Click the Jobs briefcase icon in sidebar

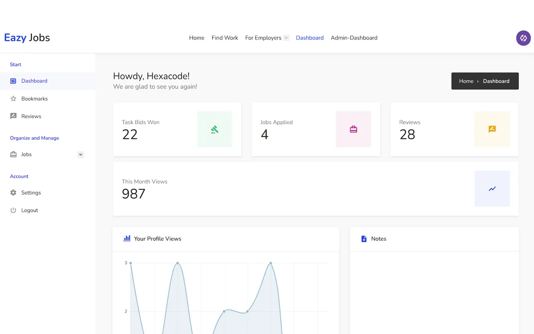coord(13,155)
